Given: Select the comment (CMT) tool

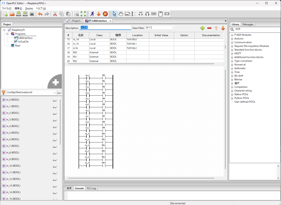Looking at the screenshot, I should [127, 14].
